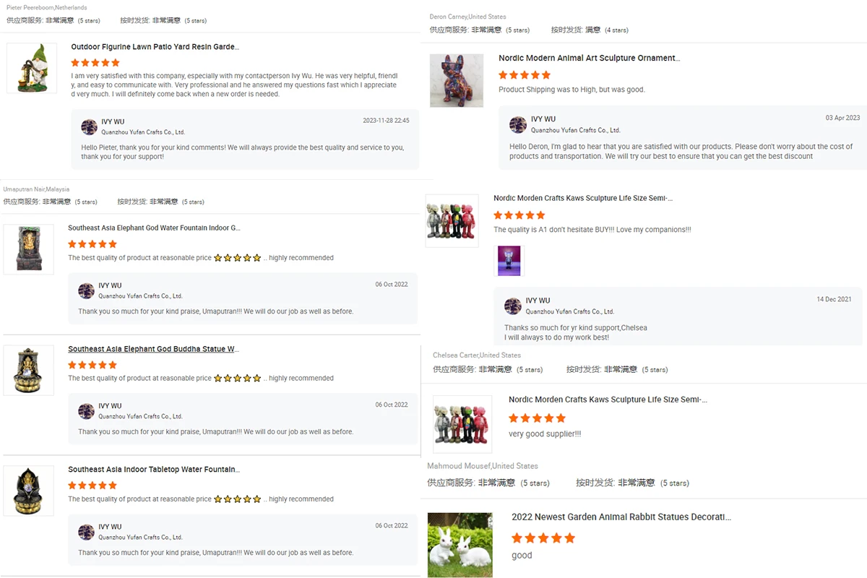Image resolution: width=867 pixels, height=578 pixels.
Task: Click the tabletop water fountain thumbnail
Action: click(29, 491)
